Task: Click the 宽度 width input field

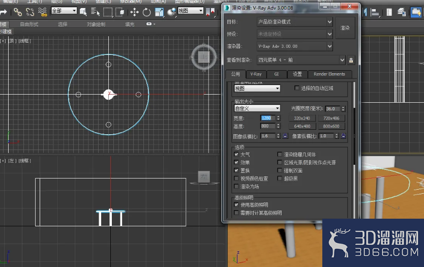Action: (268, 118)
